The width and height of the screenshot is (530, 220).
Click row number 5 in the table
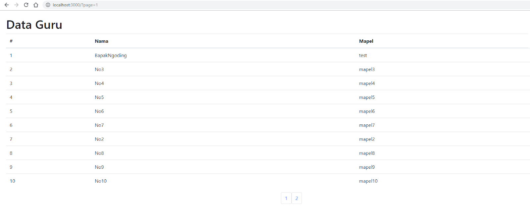tap(11, 111)
